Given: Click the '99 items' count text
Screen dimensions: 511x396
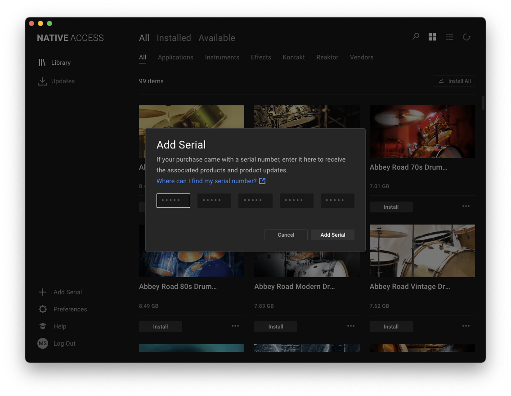Looking at the screenshot, I should 151,81.
